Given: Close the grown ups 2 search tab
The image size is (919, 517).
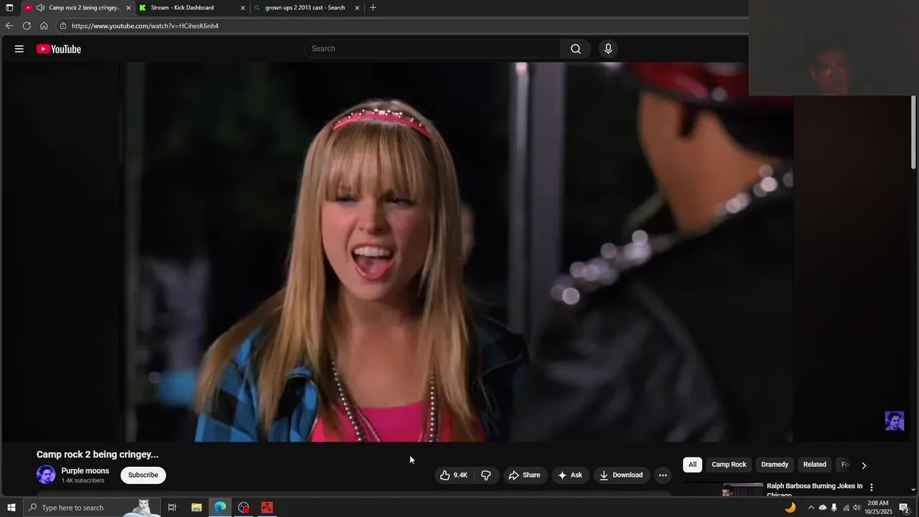Looking at the screenshot, I should (357, 8).
